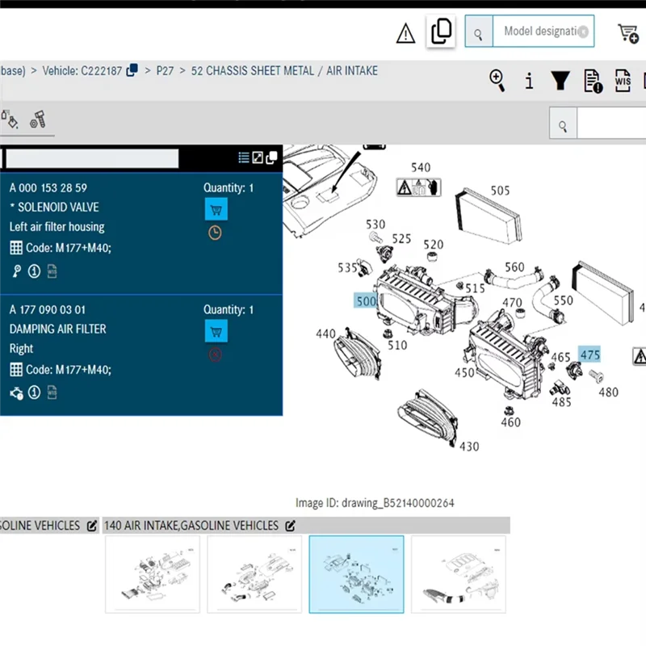
Task: Open the shopping cart in the top-right corner
Action: (x=628, y=34)
